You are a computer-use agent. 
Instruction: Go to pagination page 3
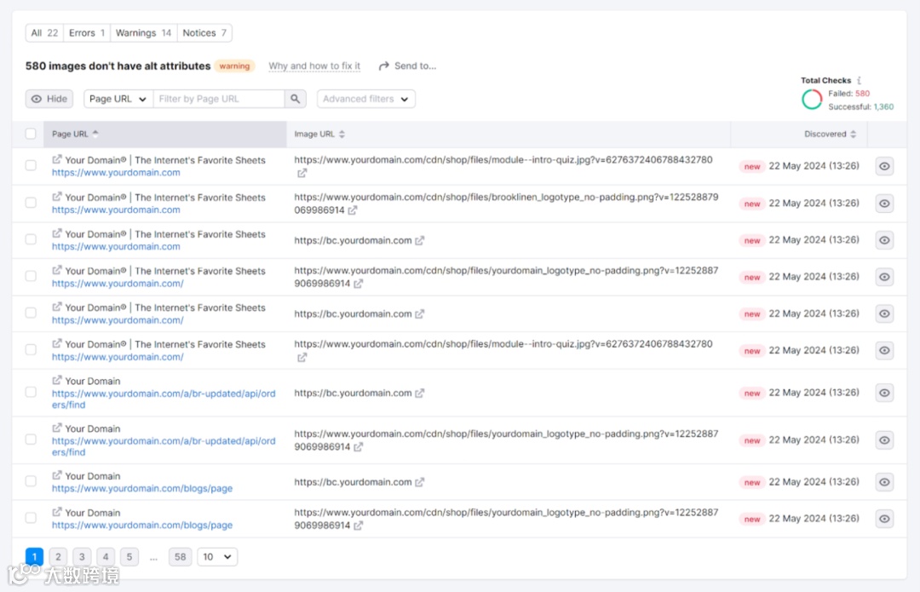click(82, 557)
